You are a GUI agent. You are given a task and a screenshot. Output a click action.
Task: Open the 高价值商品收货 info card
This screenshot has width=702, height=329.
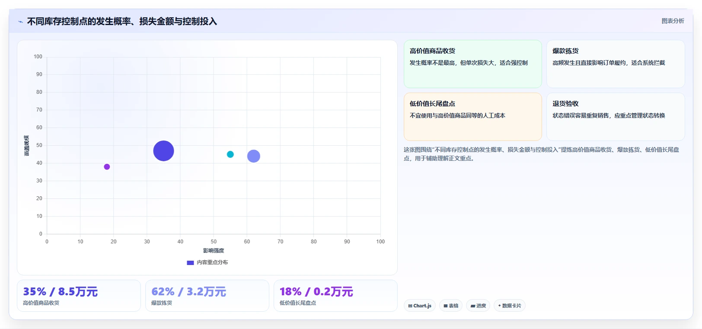(x=473, y=64)
